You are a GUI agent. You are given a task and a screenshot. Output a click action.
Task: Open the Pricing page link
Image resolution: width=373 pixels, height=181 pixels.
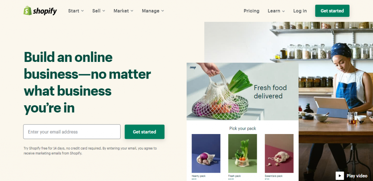click(x=251, y=11)
